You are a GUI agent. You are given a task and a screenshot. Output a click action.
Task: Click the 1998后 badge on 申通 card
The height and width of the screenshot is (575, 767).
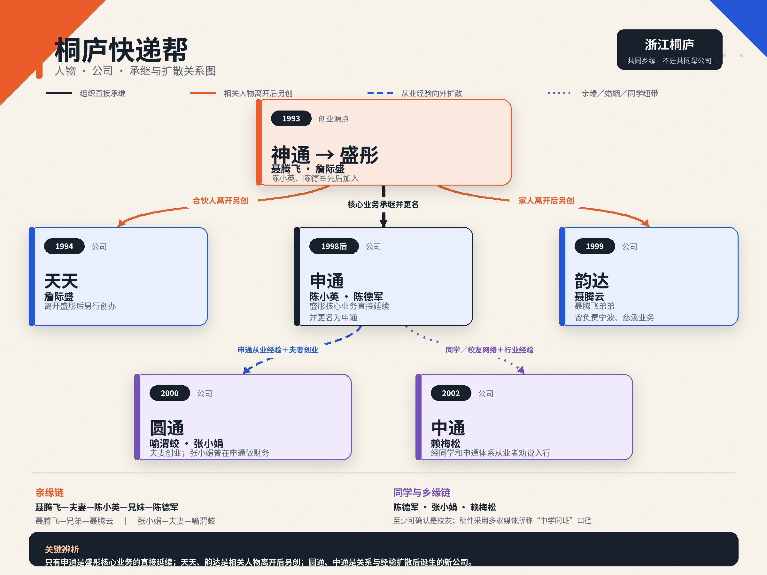click(x=334, y=246)
